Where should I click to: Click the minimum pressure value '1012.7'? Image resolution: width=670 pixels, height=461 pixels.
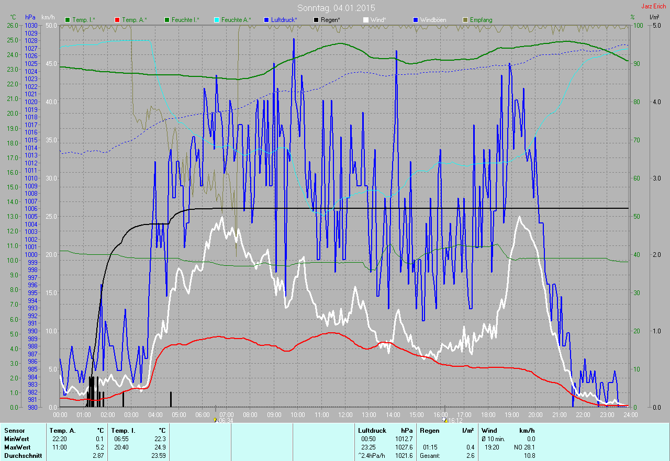click(x=403, y=439)
